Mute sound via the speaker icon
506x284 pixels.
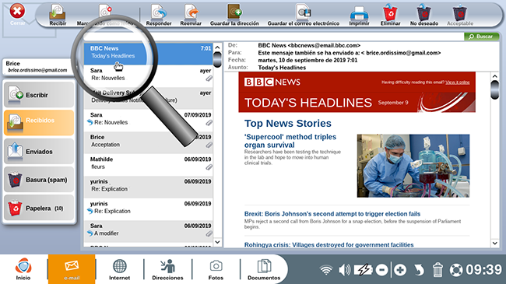[x=344, y=269]
